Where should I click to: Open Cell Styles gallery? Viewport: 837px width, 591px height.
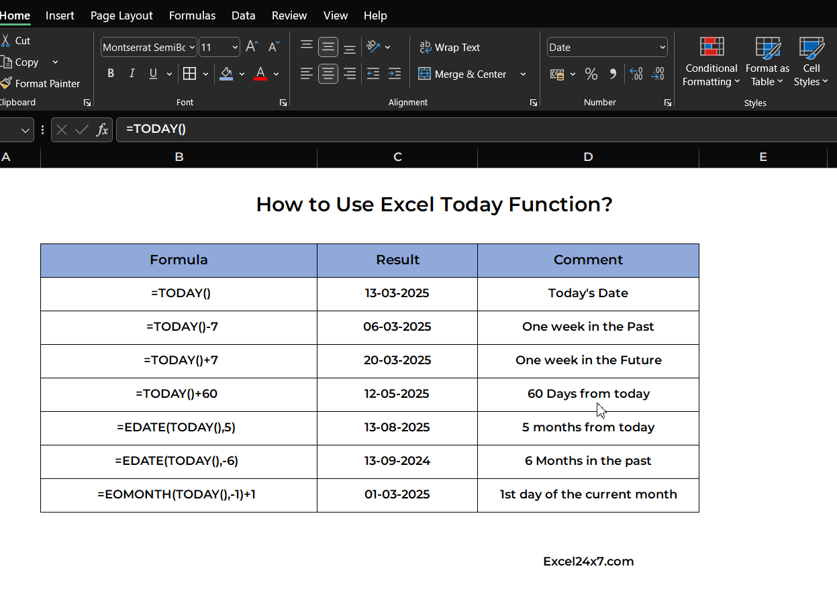click(x=811, y=62)
